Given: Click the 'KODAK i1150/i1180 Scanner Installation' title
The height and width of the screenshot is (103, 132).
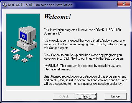Looking at the screenshot, I should click(40, 5).
